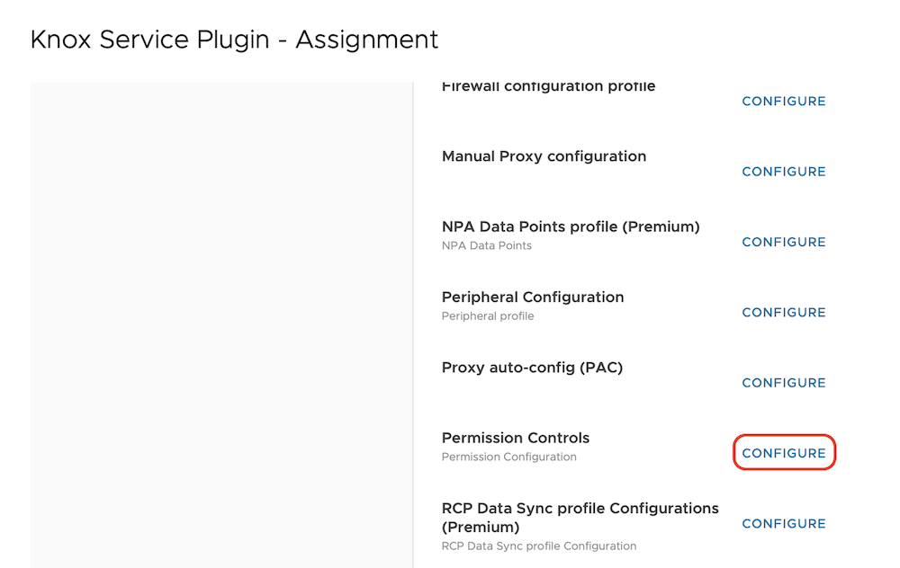Click the highlighted CONFIGURE for Permission Controls
The height and width of the screenshot is (568, 900).
[x=783, y=453]
